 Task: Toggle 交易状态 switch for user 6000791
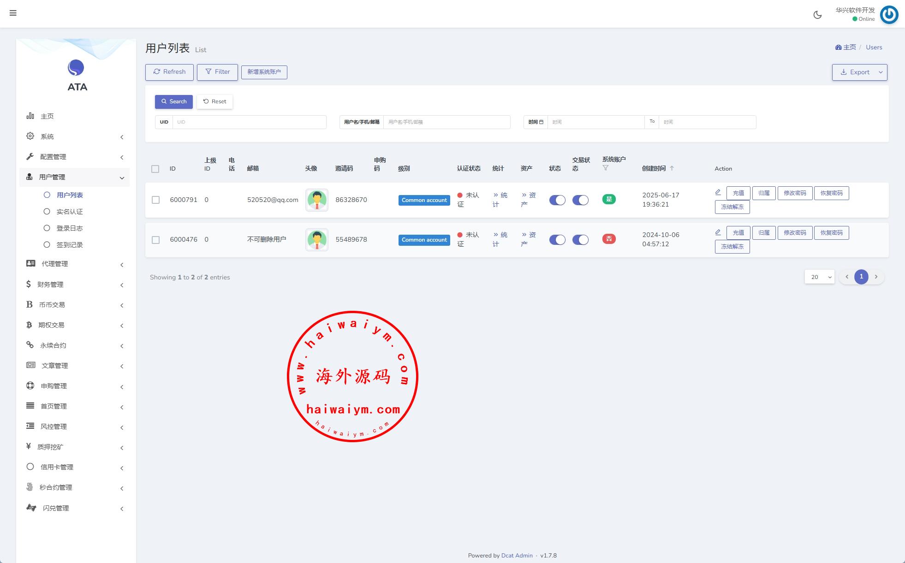(580, 200)
